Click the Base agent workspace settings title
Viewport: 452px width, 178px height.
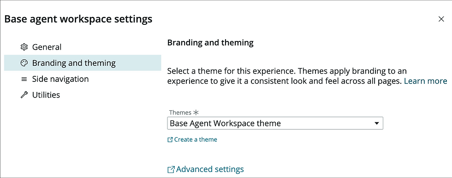(x=78, y=19)
